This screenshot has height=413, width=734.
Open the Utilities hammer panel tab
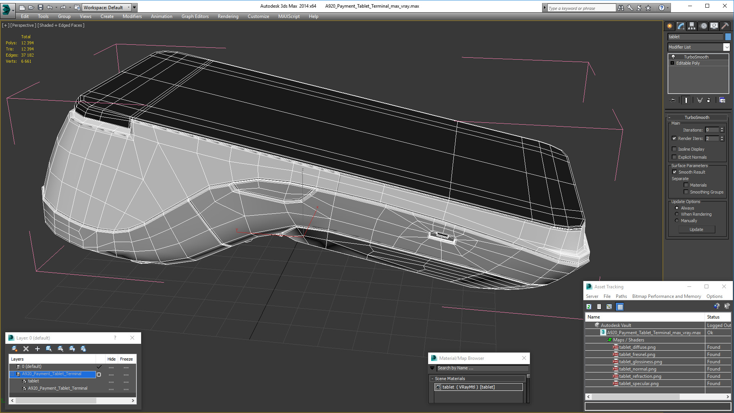(x=725, y=26)
